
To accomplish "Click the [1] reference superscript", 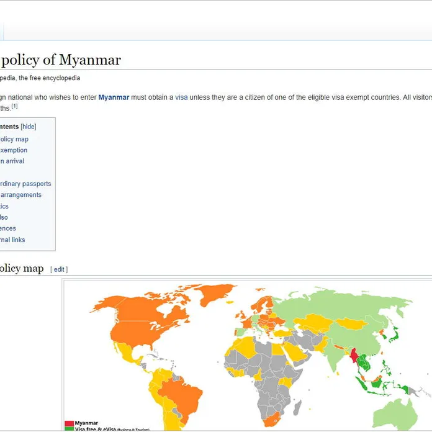I will point(14,106).
